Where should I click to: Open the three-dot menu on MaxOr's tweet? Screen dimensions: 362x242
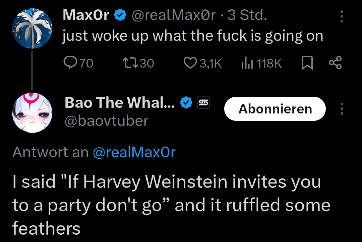coord(341,16)
